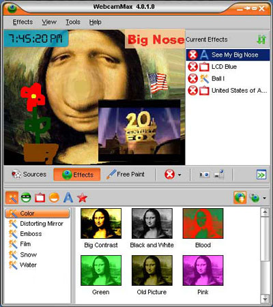Switch to the Free Paint tab
The image size is (273, 307).
[126, 175]
